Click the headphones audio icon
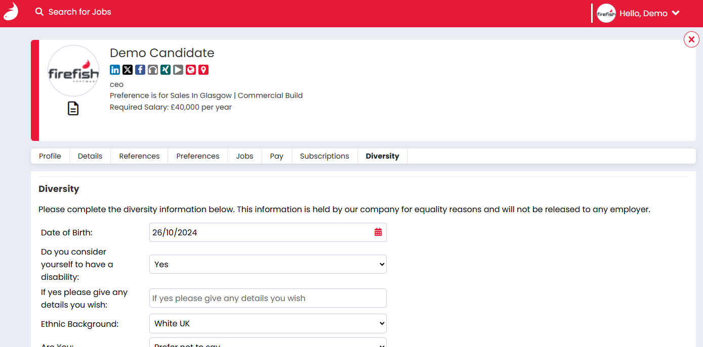The width and height of the screenshot is (703, 347). (153, 70)
